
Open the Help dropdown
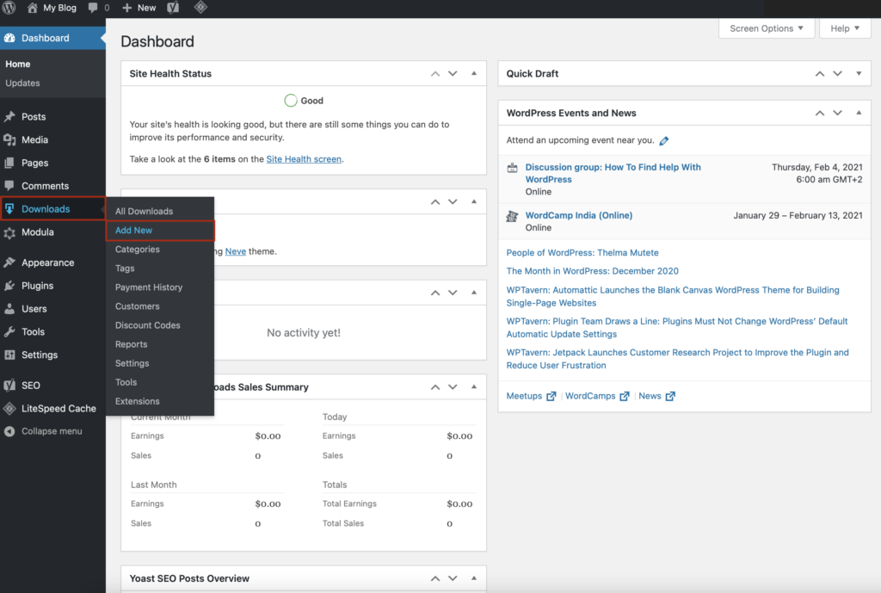click(x=845, y=28)
